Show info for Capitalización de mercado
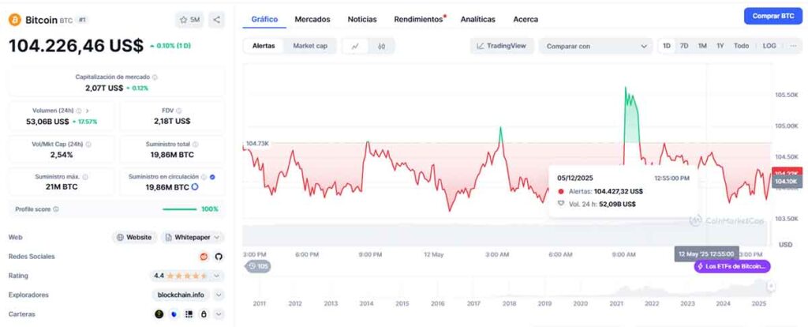This screenshot has width=808, height=327. tap(155, 77)
